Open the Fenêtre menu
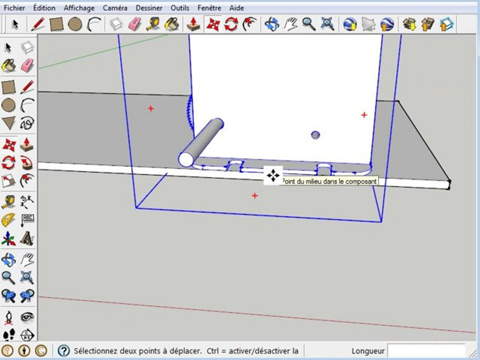 tap(209, 8)
